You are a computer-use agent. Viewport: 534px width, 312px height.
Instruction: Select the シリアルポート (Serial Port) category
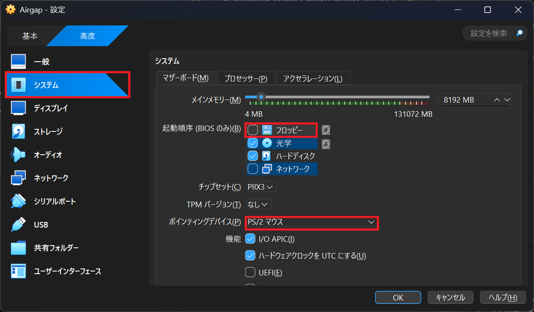(54, 201)
